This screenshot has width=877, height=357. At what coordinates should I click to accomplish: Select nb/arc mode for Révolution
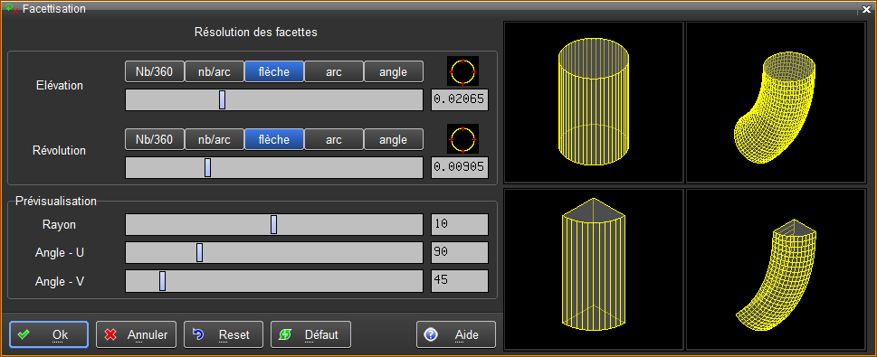(214, 139)
